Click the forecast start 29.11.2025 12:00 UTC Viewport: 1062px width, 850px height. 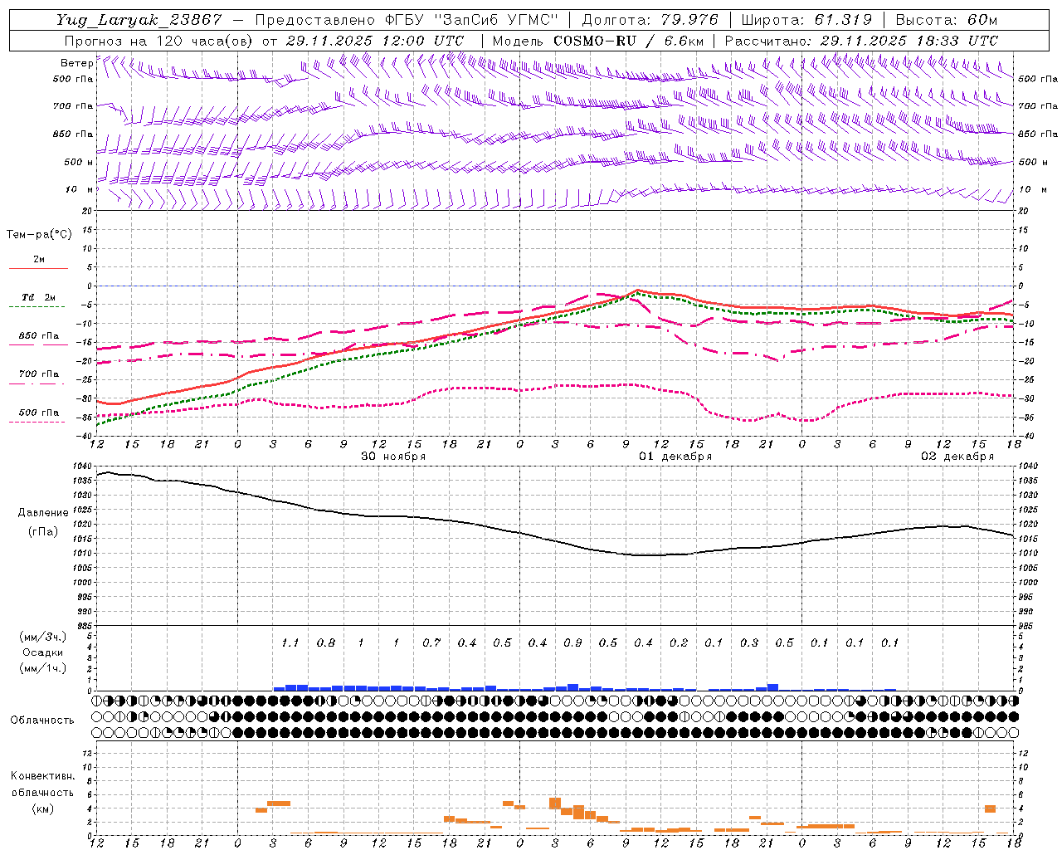tap(374, 41)
